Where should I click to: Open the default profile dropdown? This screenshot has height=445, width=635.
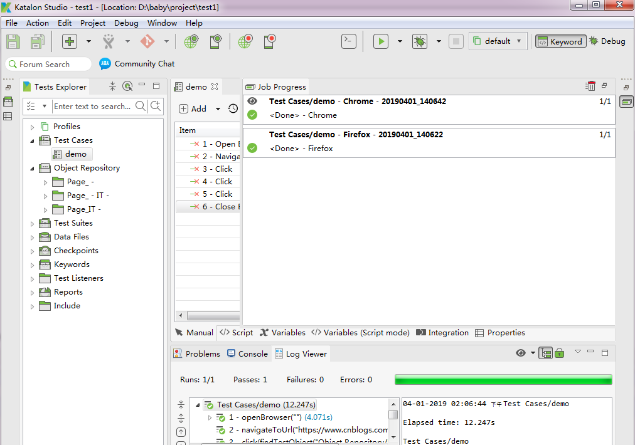point(498,41)
